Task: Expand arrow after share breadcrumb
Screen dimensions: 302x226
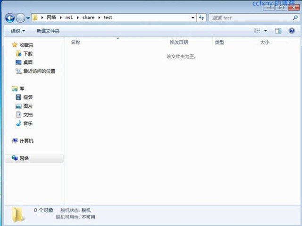Action: [x=99, y=18]
